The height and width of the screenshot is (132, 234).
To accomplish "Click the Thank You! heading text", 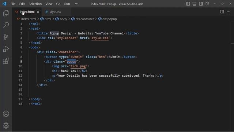I will (x=68, y=71).
